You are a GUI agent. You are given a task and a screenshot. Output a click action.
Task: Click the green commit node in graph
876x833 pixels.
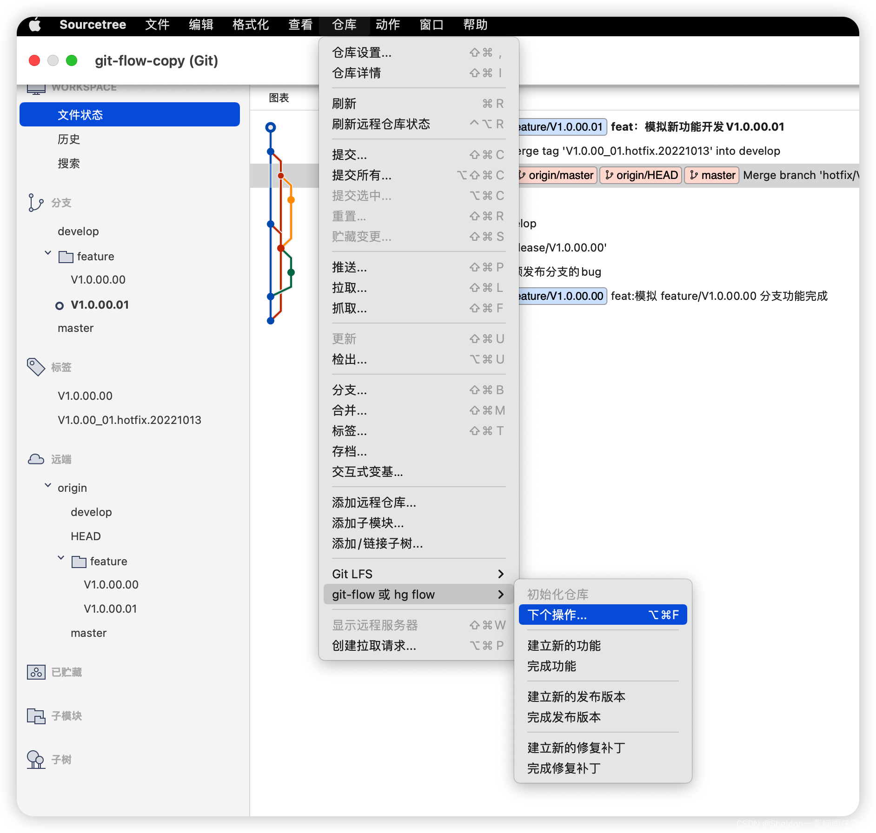coord(291,272)
